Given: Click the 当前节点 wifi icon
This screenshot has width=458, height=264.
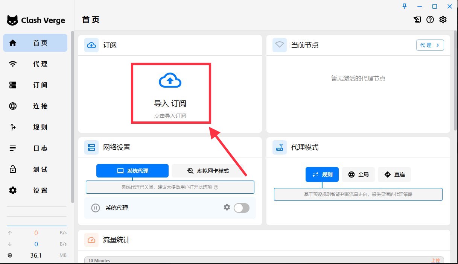Looking at the screenshot, I should (x=279, y=45).
